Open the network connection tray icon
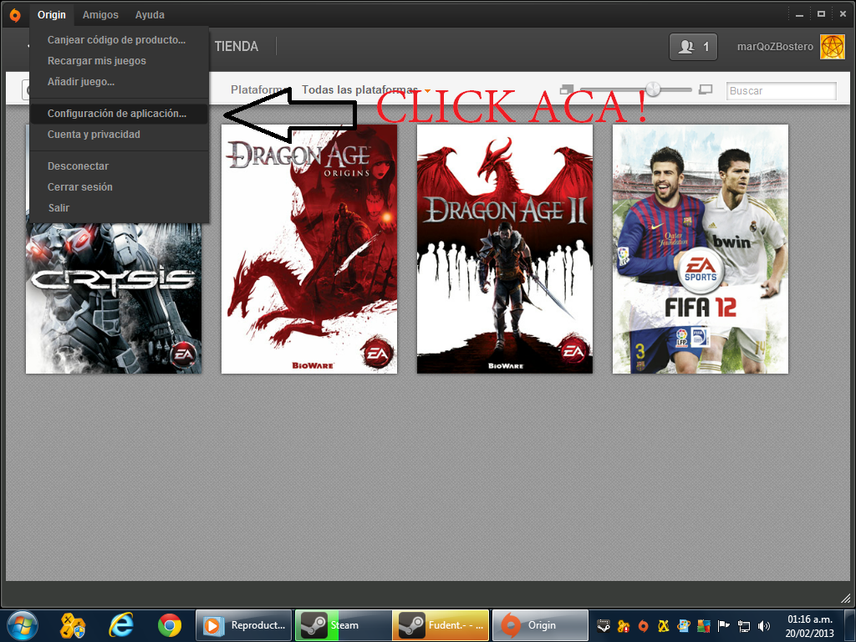The height and width of the screenshot is (642, 856). 743,625
